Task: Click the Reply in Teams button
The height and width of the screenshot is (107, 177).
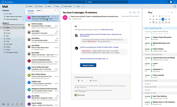Action: pos(88,65)
